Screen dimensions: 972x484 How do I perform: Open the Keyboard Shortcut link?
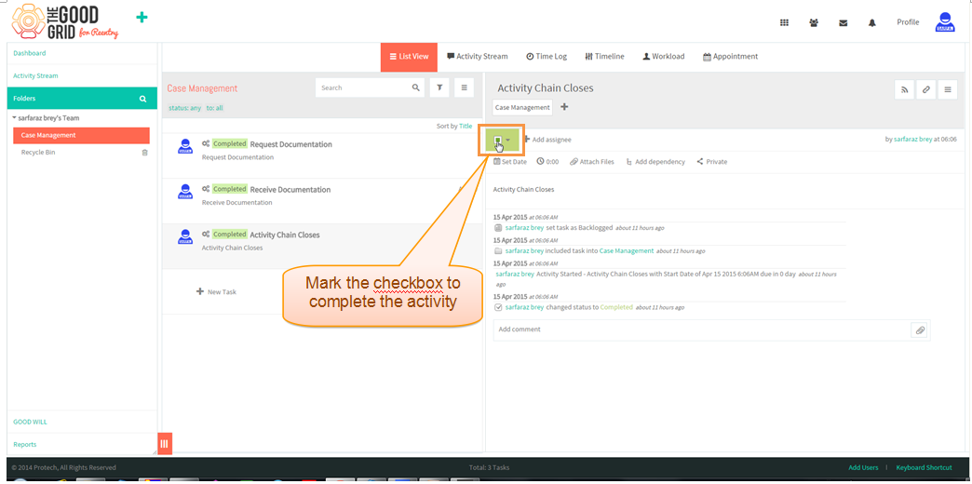pyautogui.click(x=924, y=468)
